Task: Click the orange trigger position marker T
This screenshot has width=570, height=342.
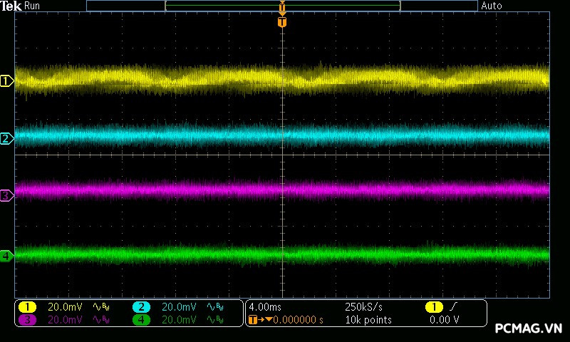Action: tap(282, 22)
